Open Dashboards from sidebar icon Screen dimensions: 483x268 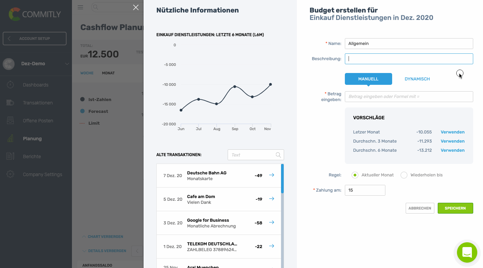point(10,85)
